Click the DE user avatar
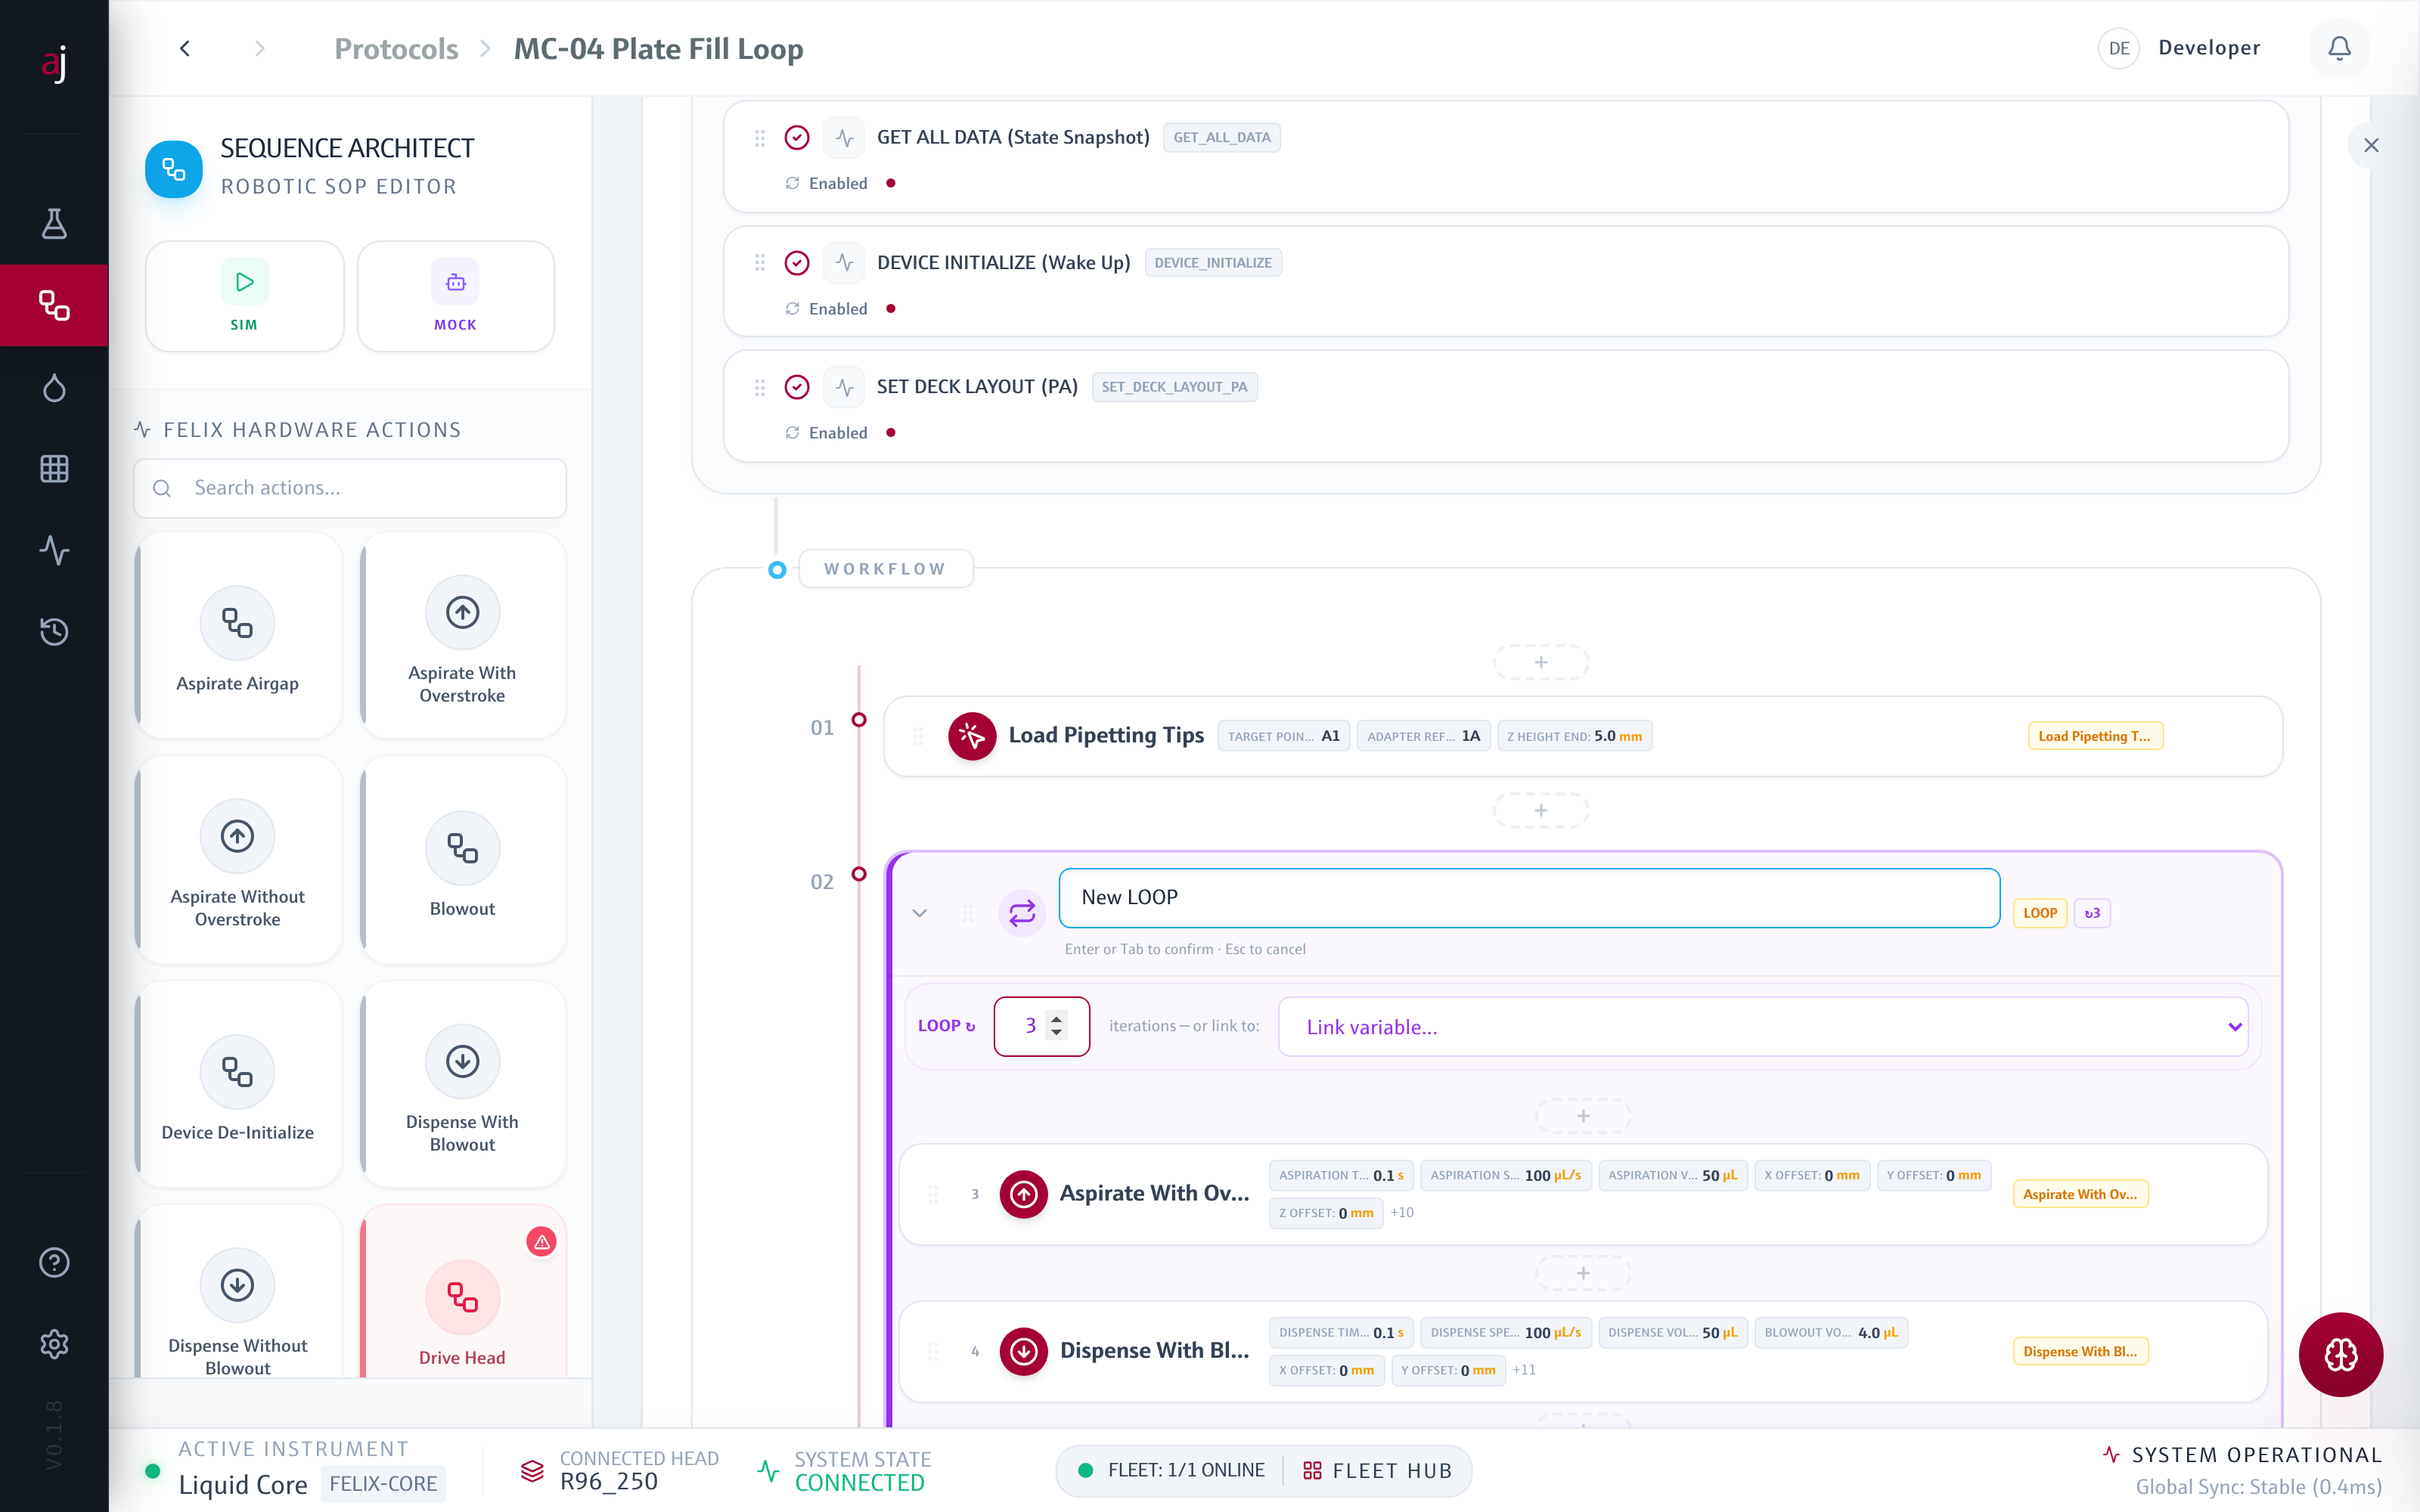The width and height of the screenshot is (2420, 1512). (2118, 48)
